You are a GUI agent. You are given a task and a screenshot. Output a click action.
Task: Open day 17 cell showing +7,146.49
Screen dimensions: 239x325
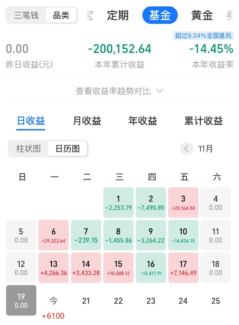(183, 268)
